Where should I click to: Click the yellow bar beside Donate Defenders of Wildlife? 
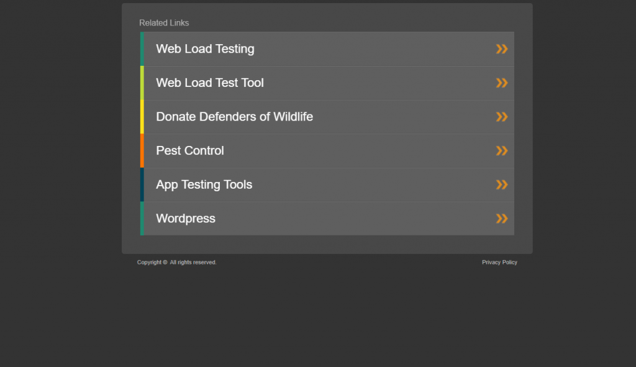pos(142,116)
